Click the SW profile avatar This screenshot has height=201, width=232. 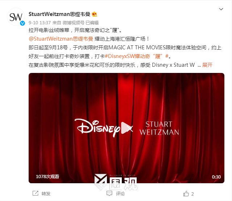[x=16, y=17]
